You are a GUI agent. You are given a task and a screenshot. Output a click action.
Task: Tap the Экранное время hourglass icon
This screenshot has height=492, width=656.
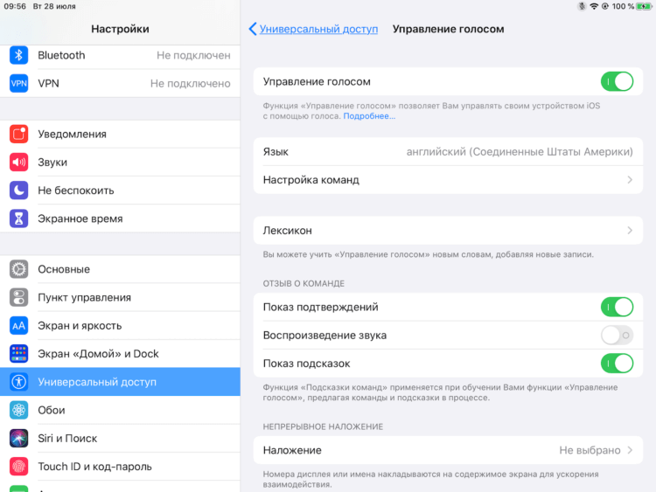coord(19,218)
